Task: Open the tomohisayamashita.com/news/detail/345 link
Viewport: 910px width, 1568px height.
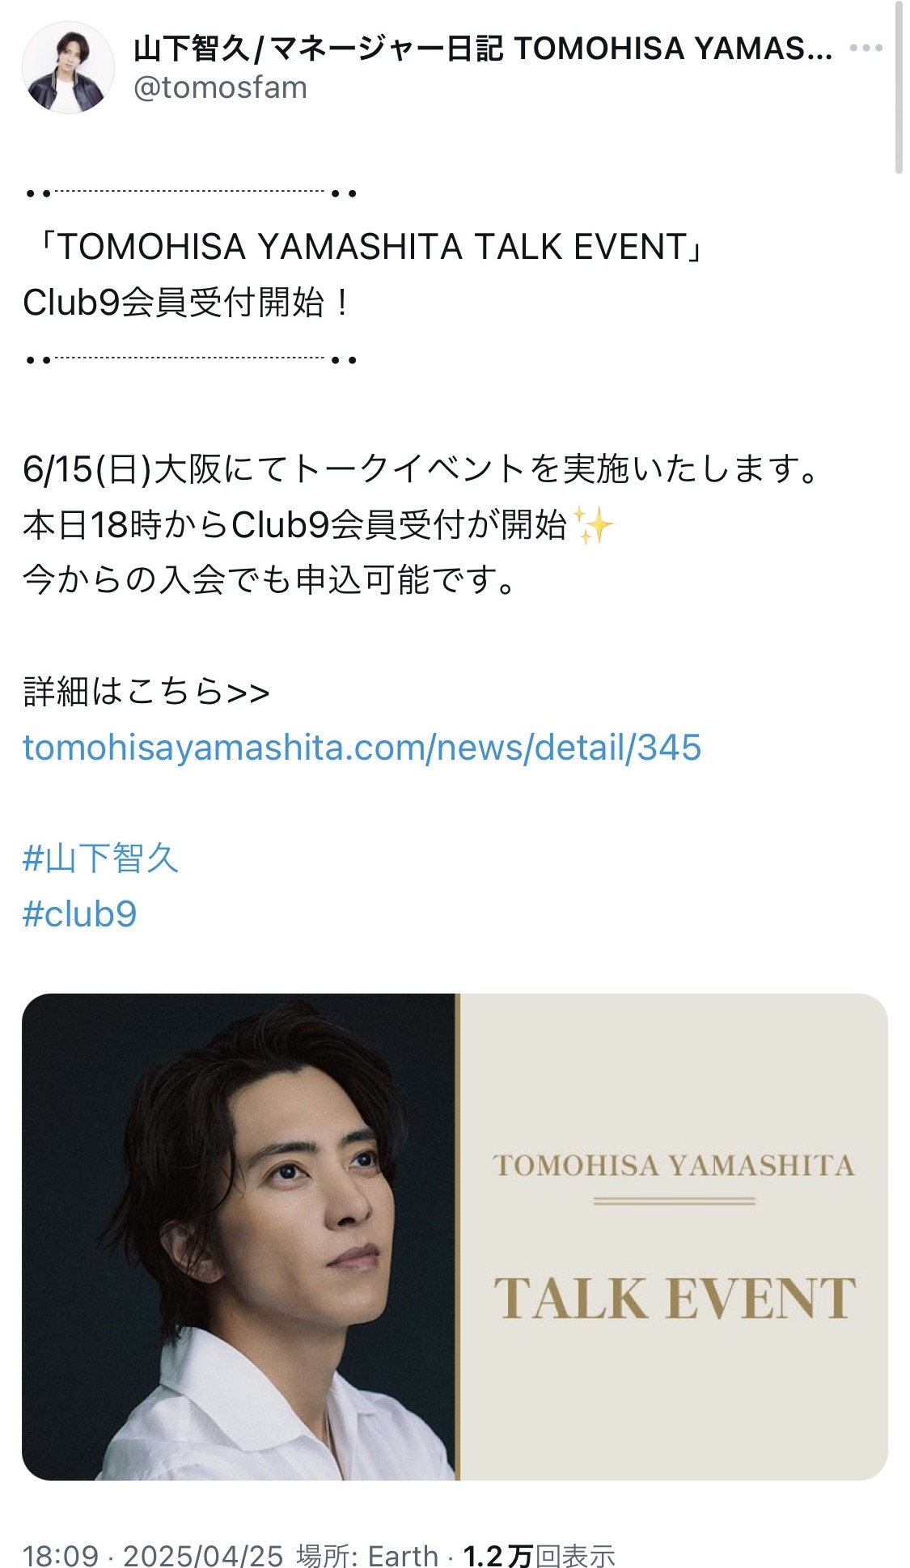Action: click(362, 747)
